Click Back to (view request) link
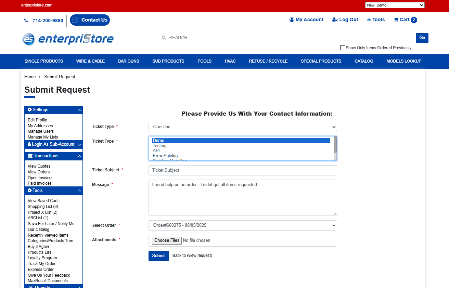This screenshot has width=449, height=288. [x=192, y=256]
